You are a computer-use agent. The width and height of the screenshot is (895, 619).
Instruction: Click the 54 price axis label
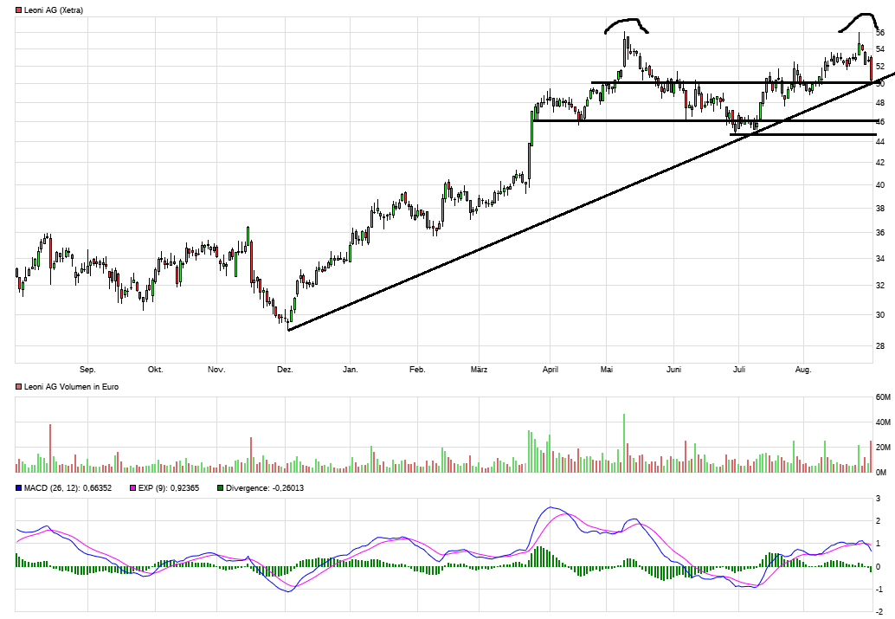[x=880, y=49]
